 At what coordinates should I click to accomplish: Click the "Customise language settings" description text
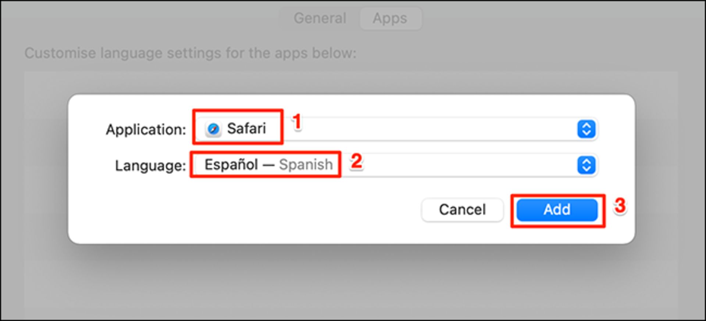(x=190, y=53)
